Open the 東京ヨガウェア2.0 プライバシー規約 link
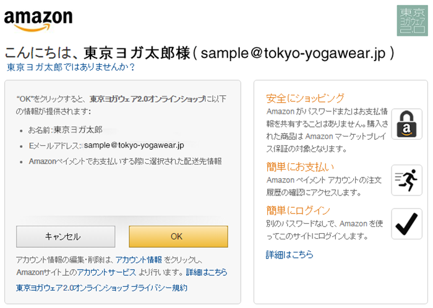The image size is (433, 308). point(101,288)
